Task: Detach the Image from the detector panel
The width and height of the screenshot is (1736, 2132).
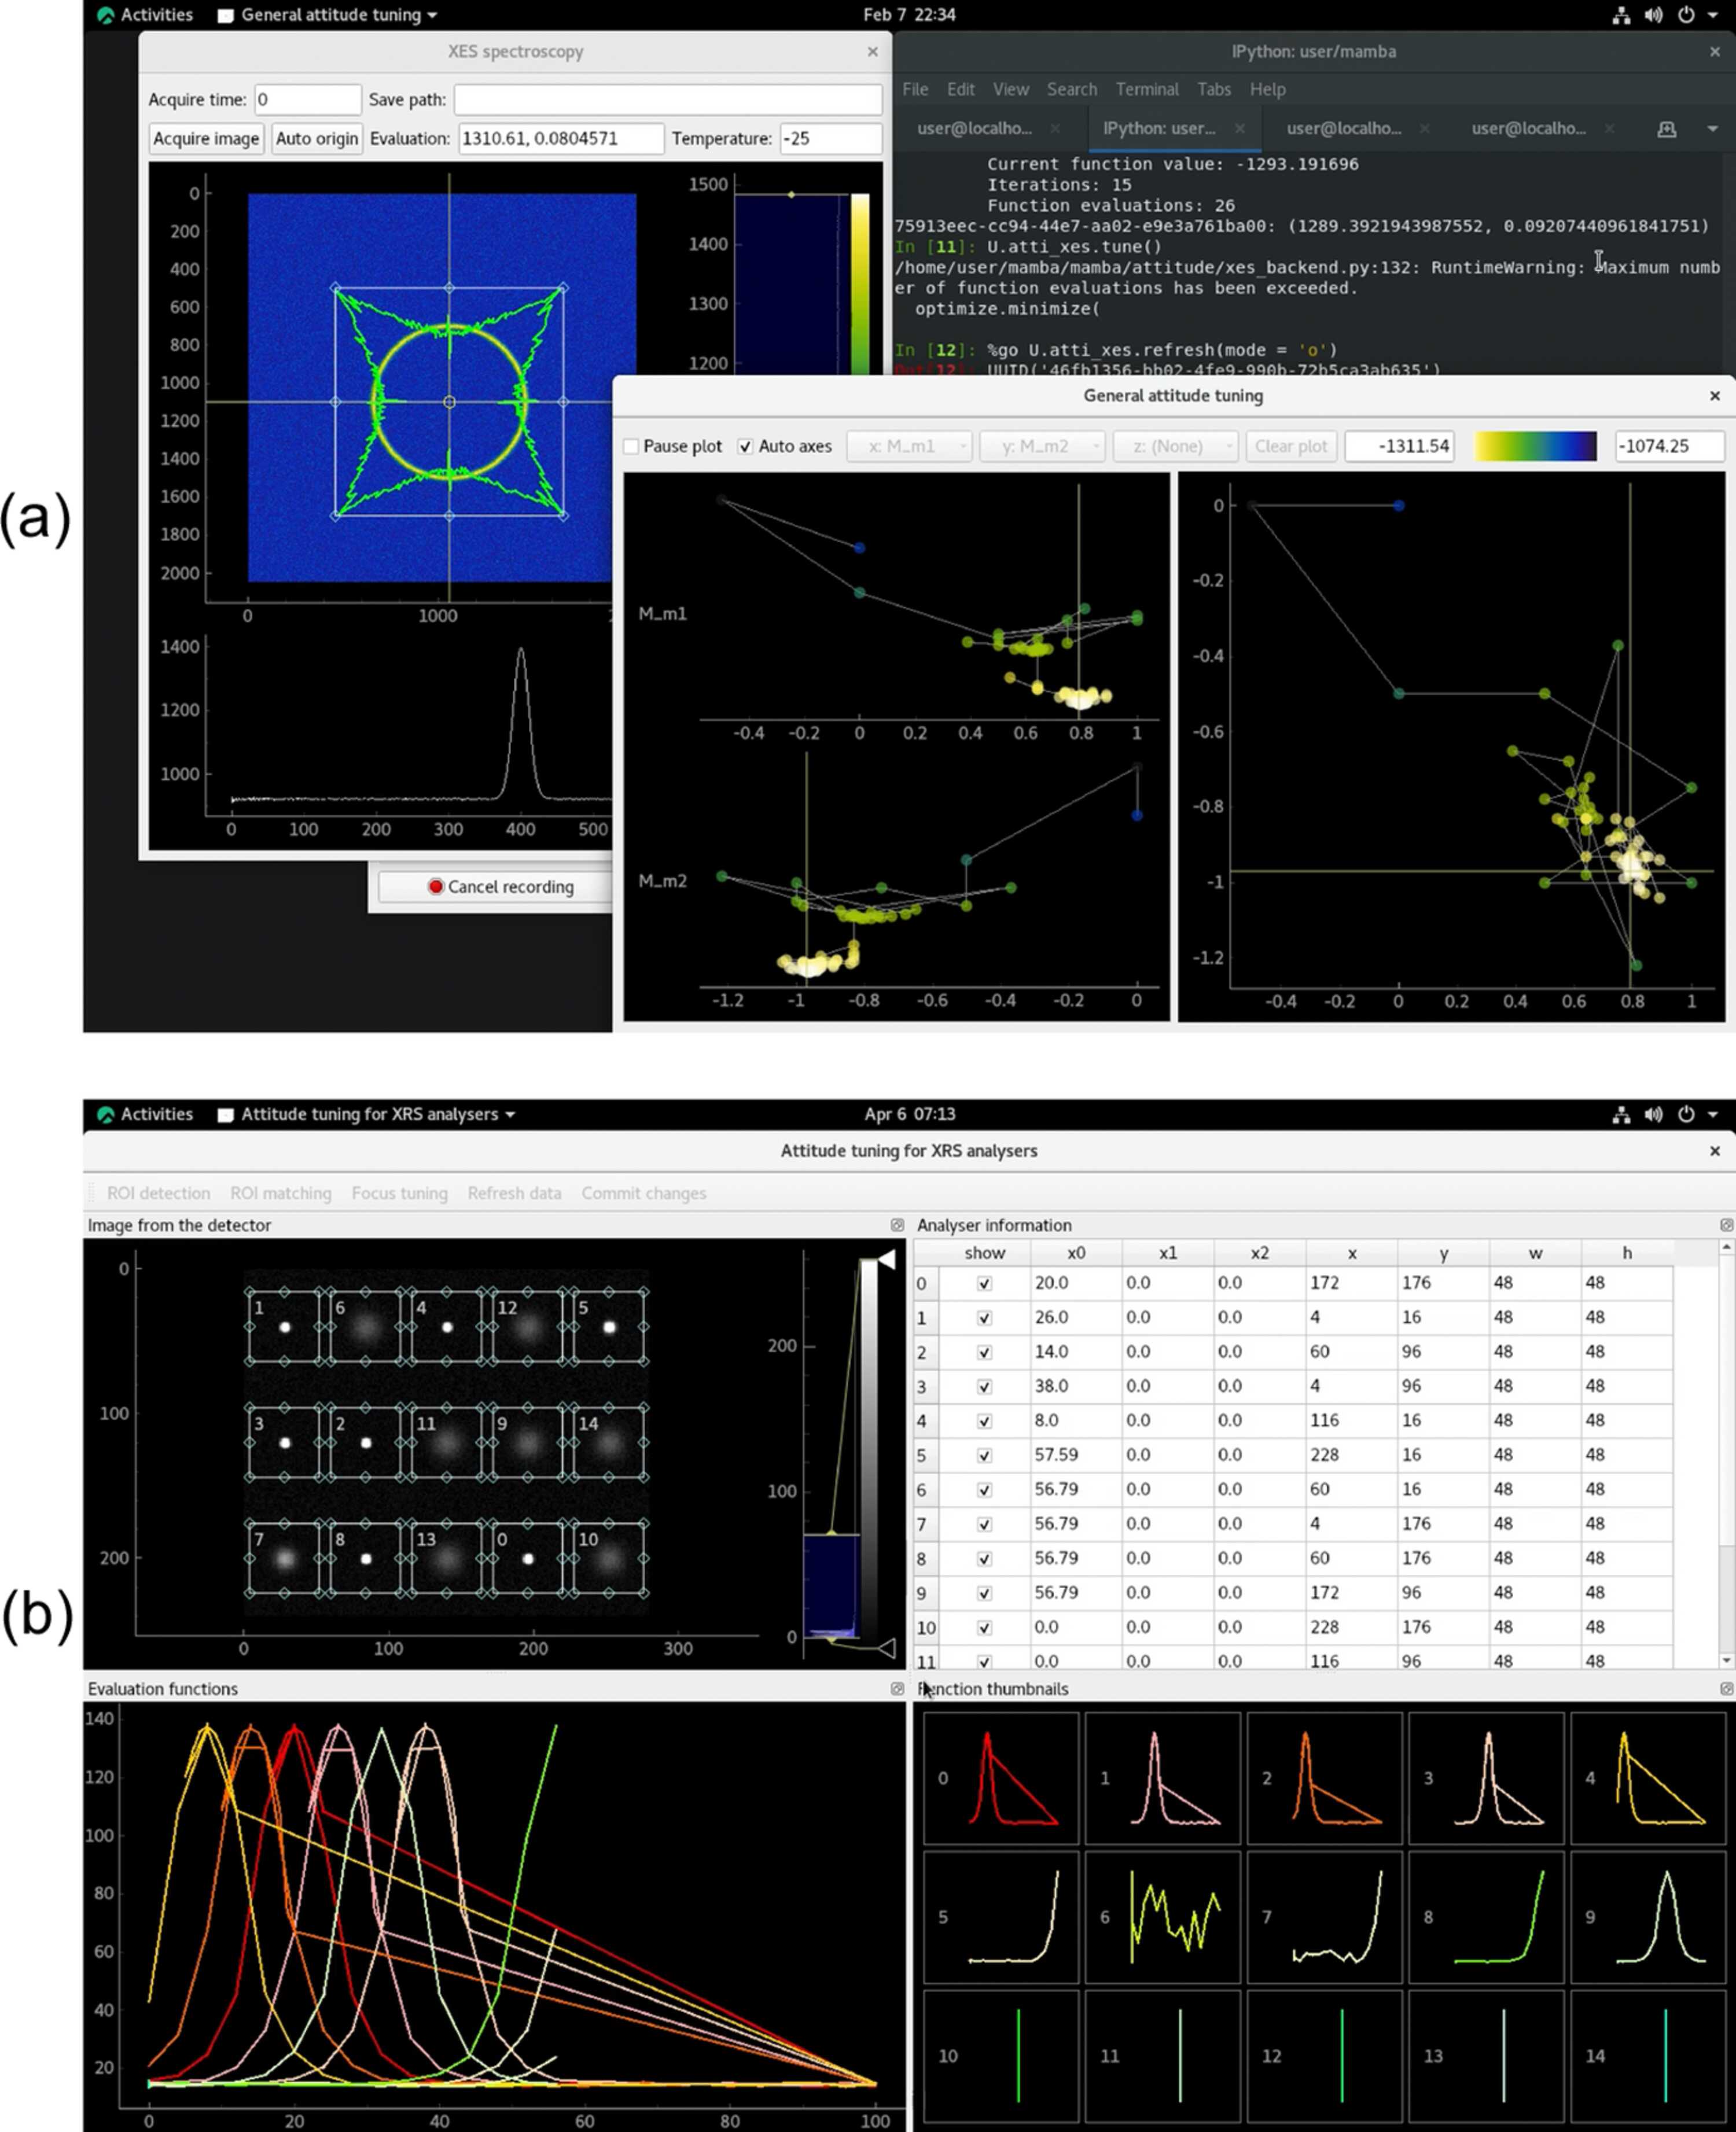Action: [x=897, y=1224]
